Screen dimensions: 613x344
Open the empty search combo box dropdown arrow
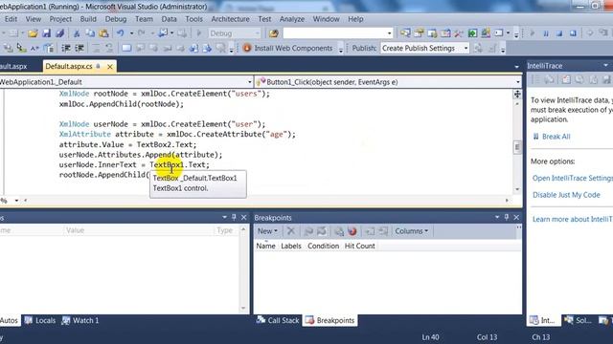pos(389,33)
